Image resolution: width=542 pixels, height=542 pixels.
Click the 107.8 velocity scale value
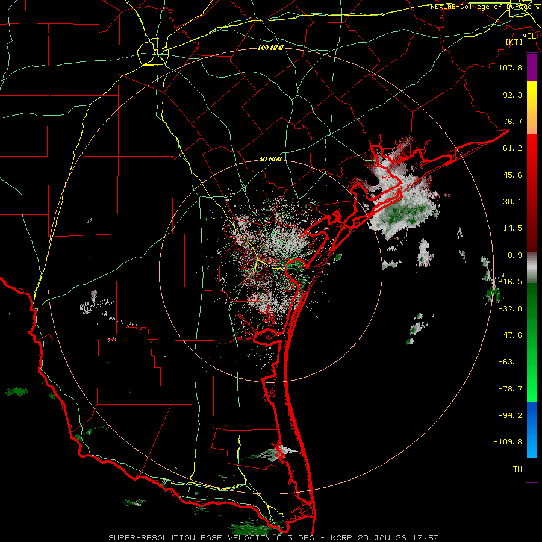coord(510,67)
